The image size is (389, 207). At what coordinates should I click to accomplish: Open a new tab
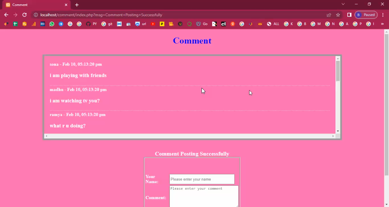[77, 5]
